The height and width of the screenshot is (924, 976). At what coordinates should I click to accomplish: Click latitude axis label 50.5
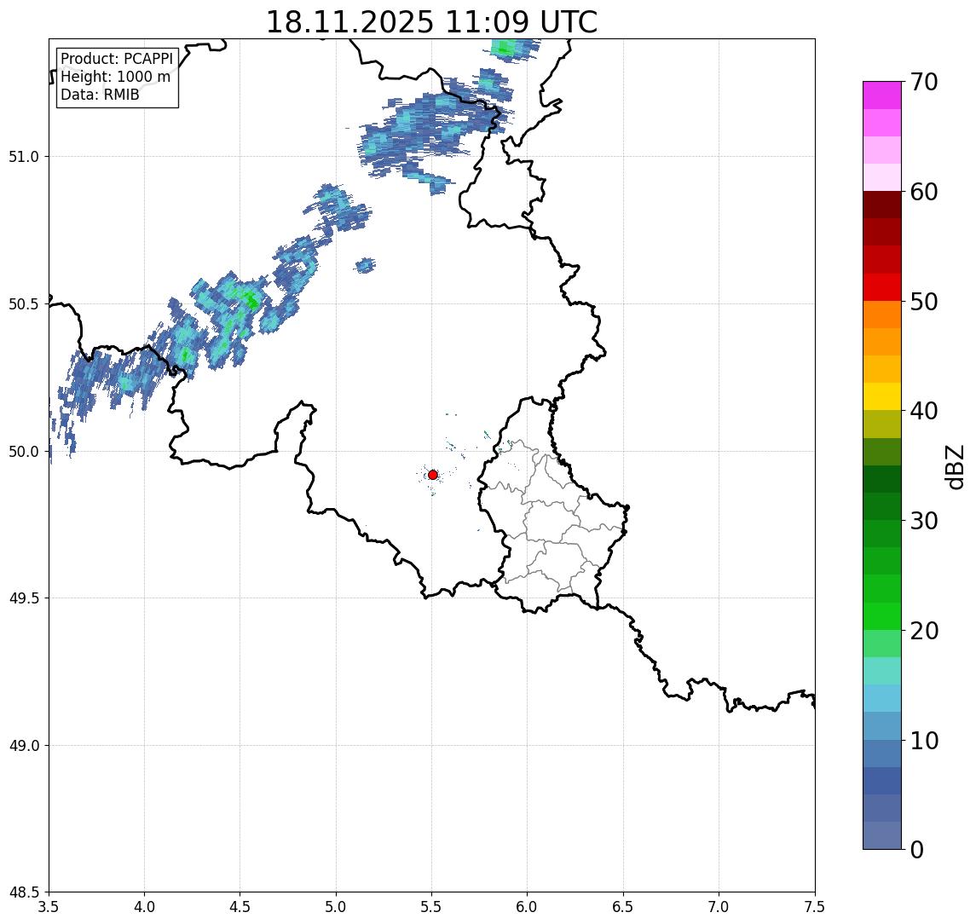[24, 304]
